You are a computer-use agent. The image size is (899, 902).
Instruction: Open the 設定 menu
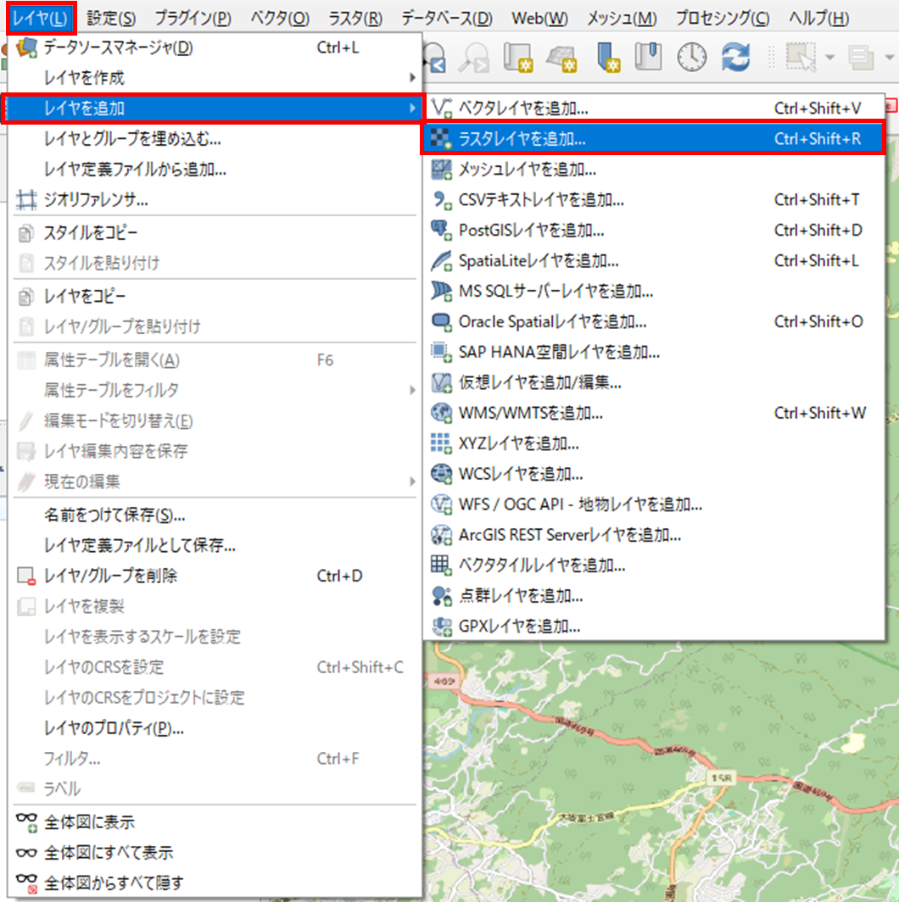(109, 17)
